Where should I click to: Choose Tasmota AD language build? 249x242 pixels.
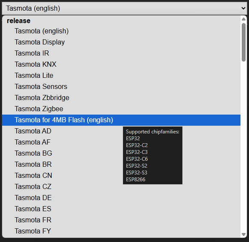click(121, 131)
